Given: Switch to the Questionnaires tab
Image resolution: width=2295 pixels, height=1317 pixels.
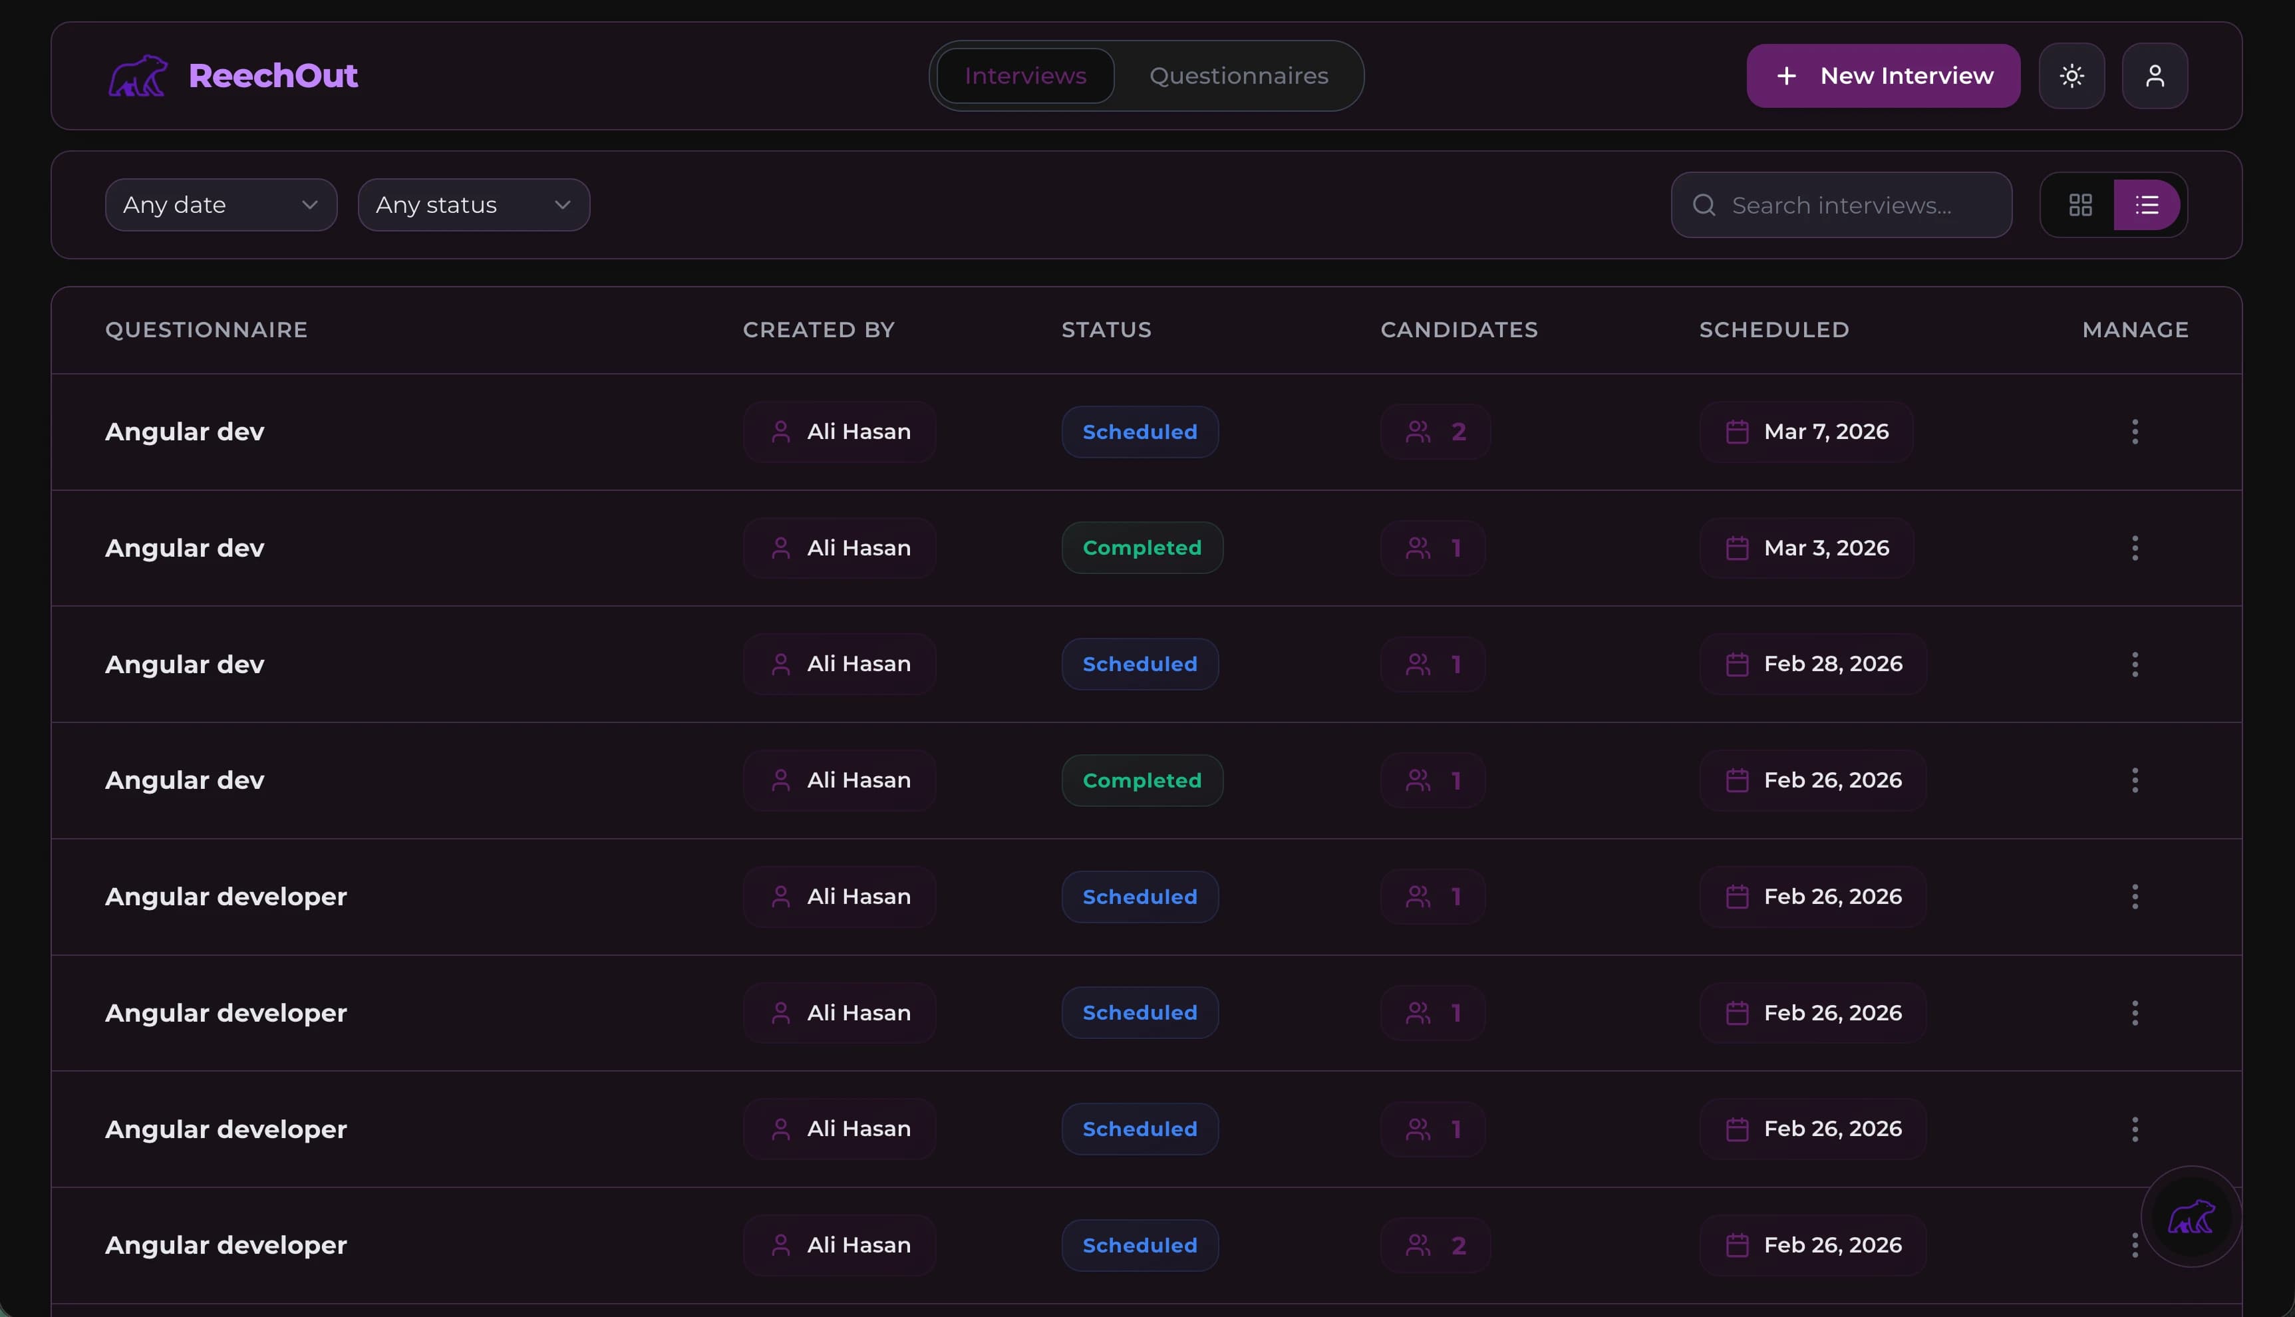Looking at the screenshot, I should 1239,75.
